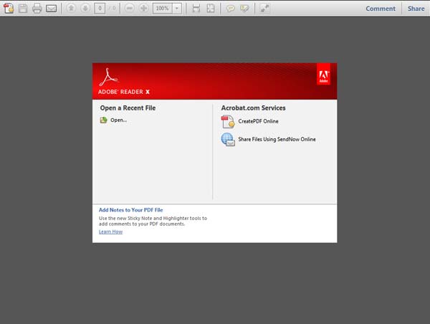Follow the Learn How link
This screenshot has height=324, width=430.
click(x=111, y=232)
